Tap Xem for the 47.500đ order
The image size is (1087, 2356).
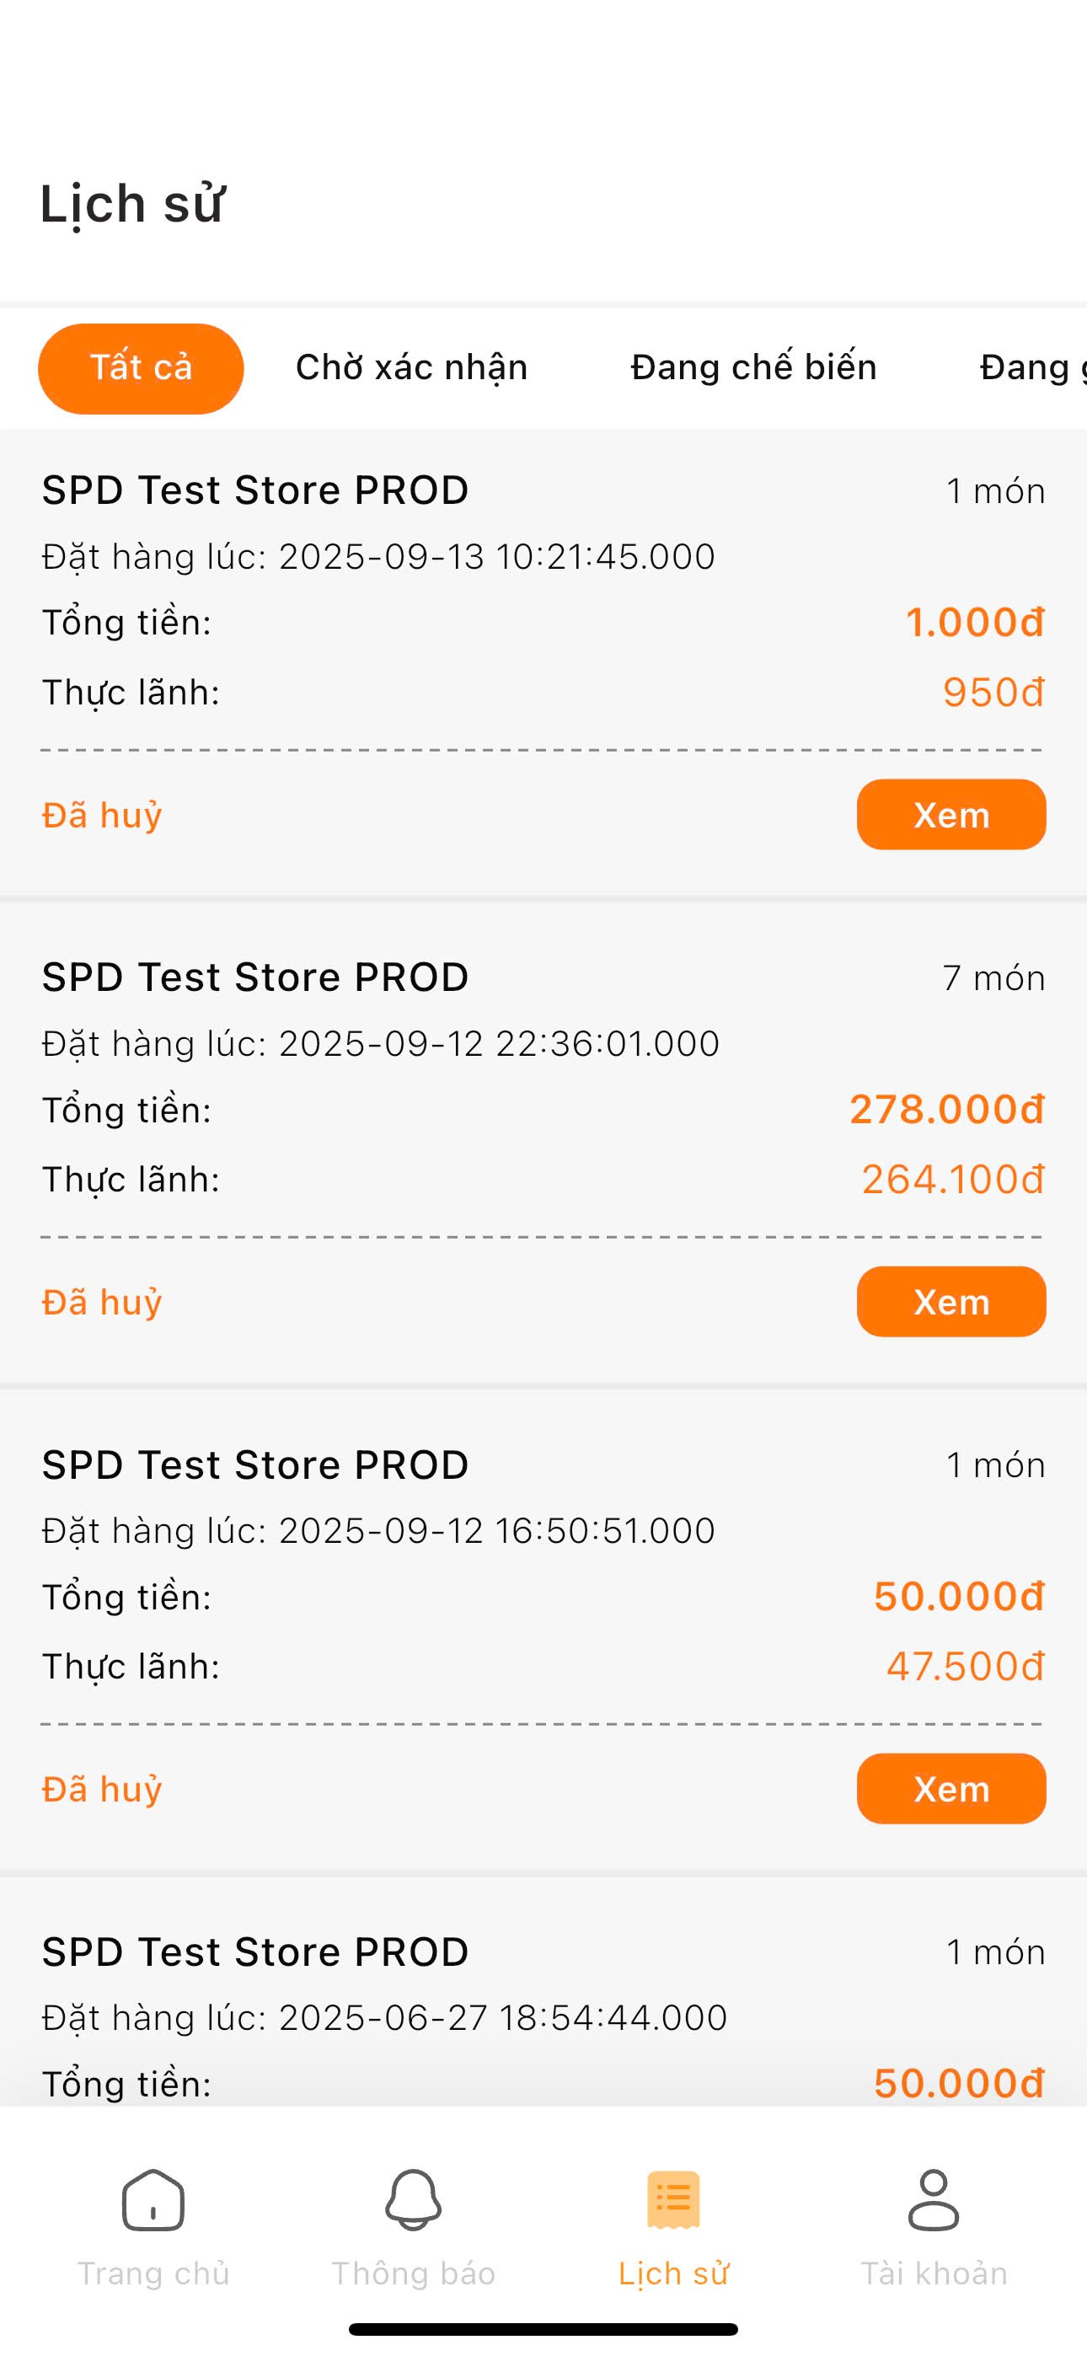[950, 1789]
